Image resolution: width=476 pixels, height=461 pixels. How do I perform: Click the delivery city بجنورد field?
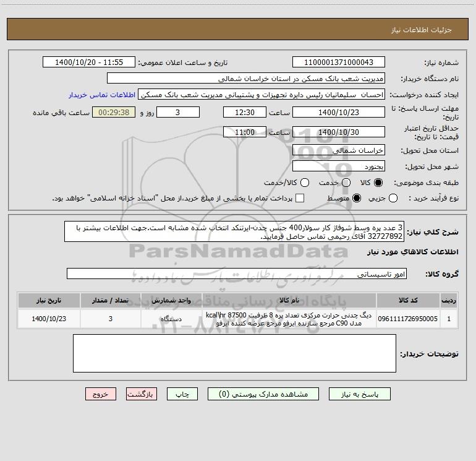pyautogui.click(x=339, y=166)
